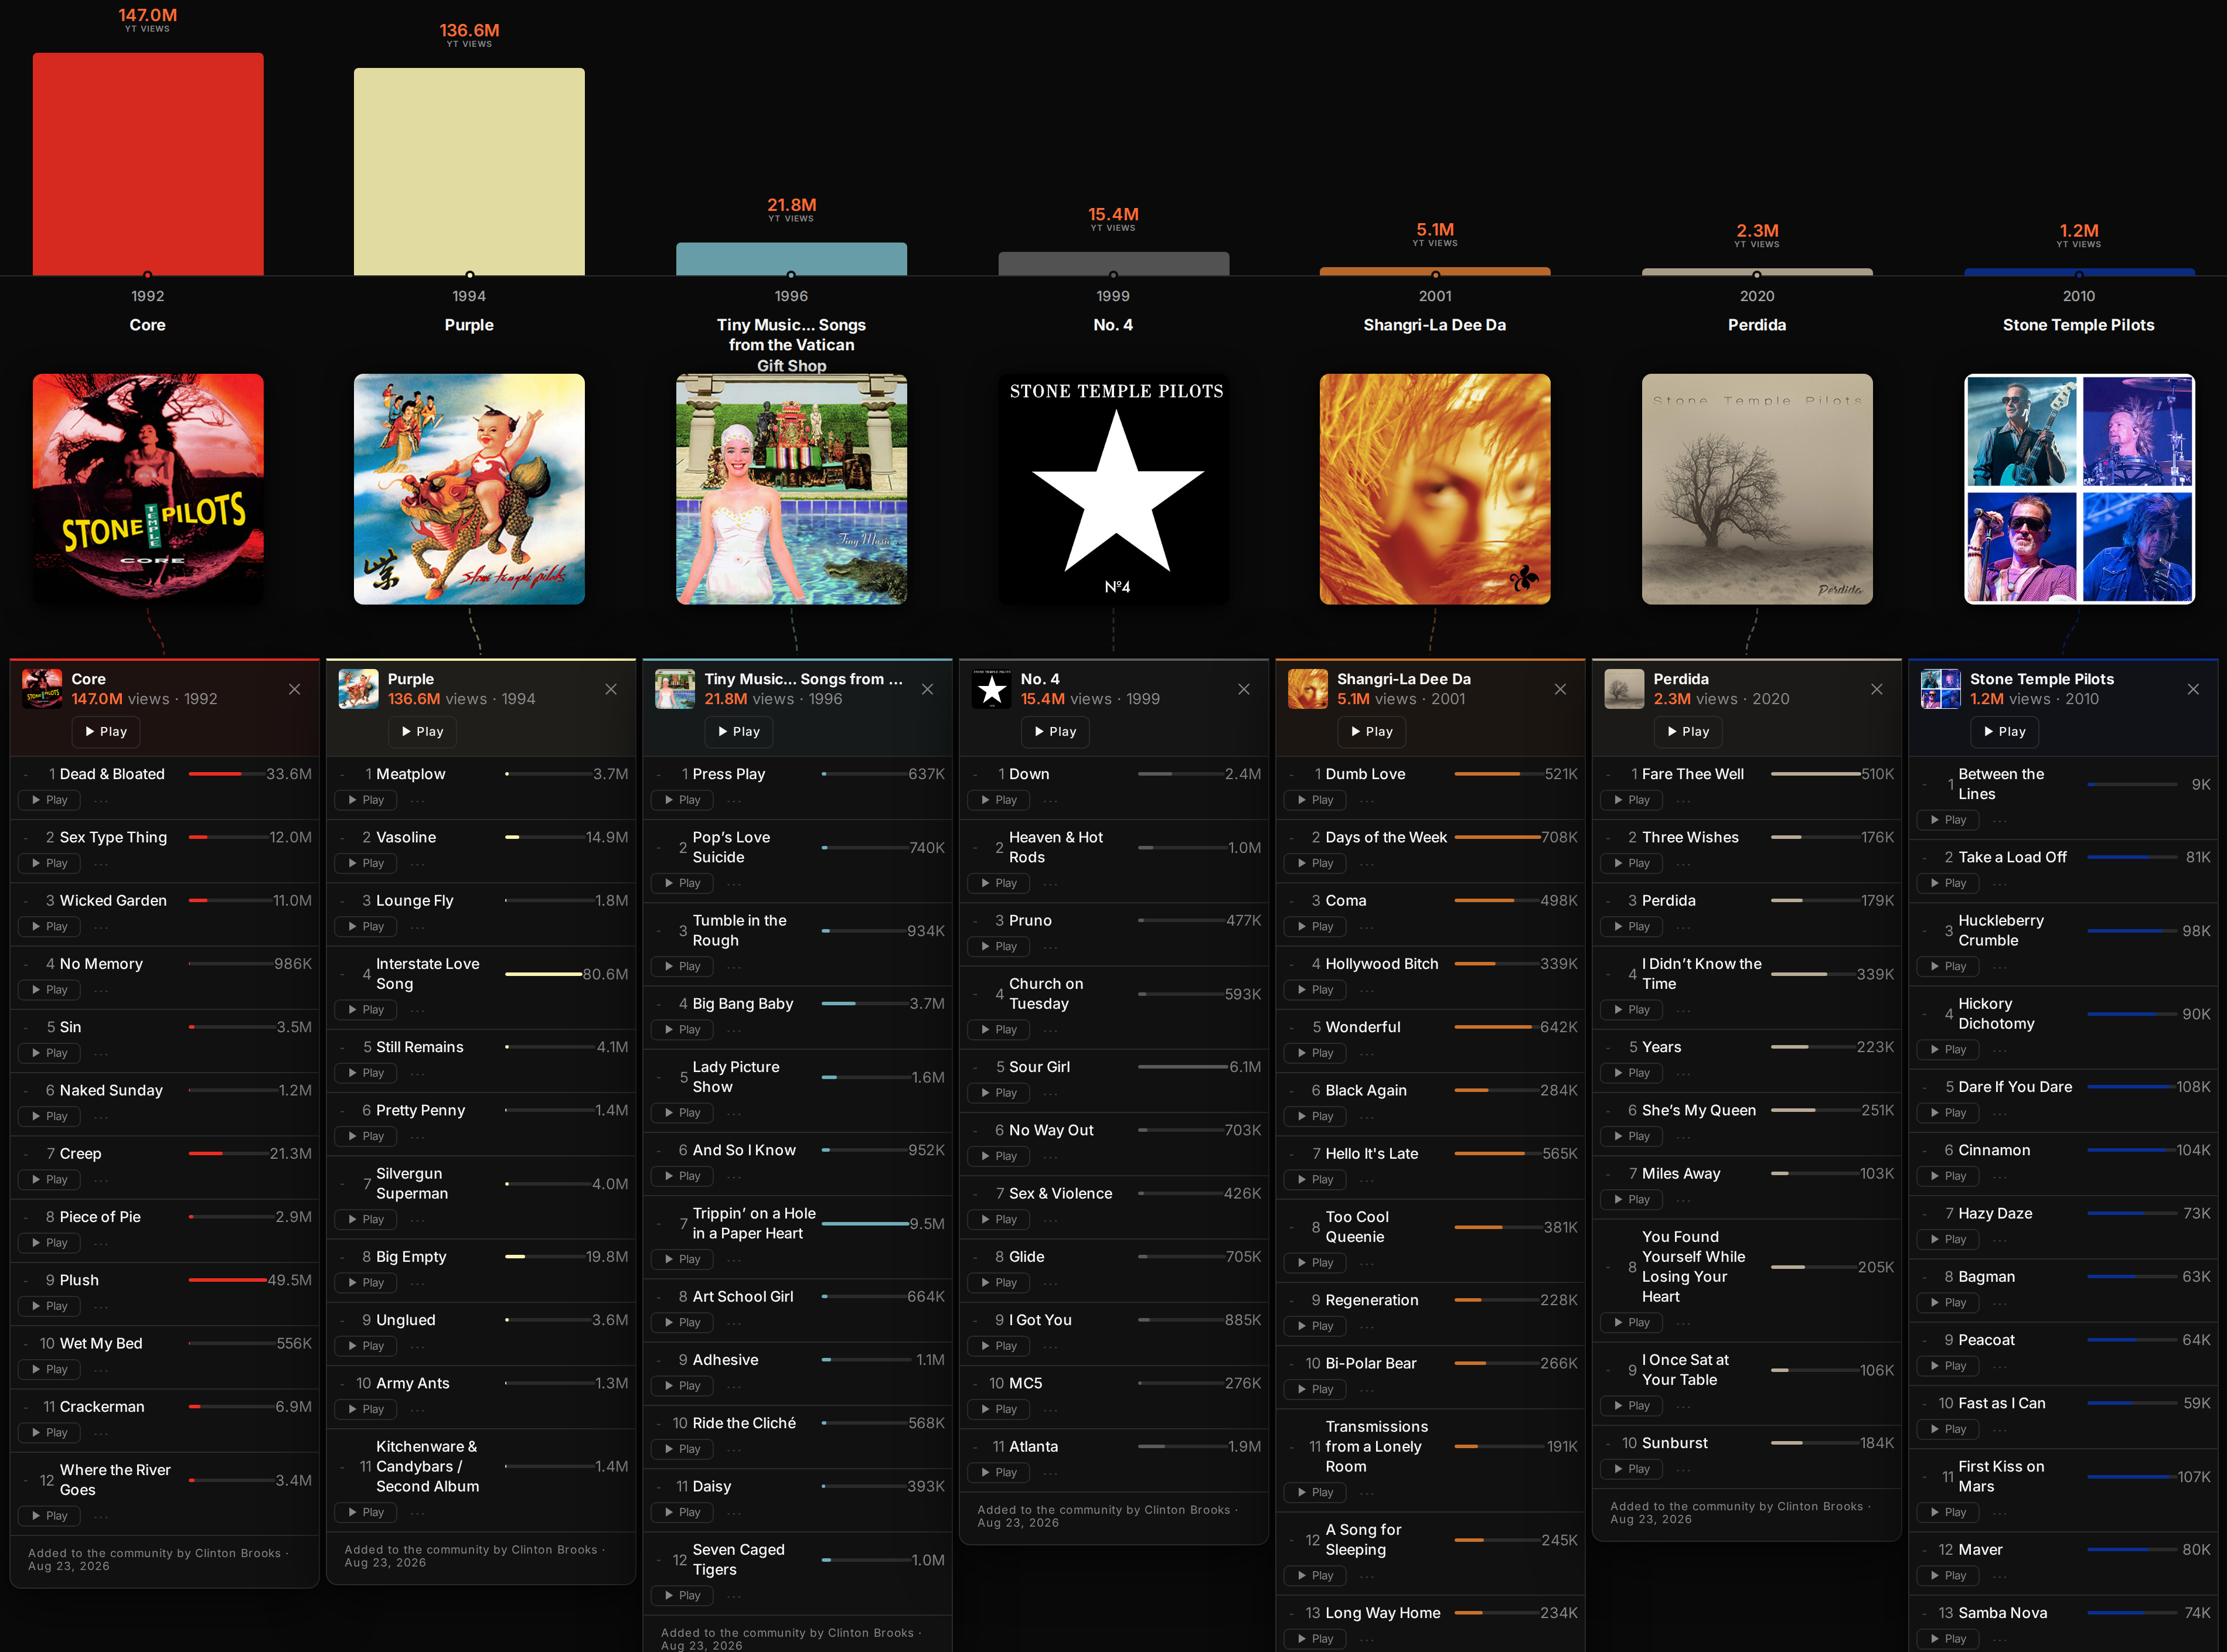
Task: Play Interstate Love Song track
Action: click(366, 1010)
